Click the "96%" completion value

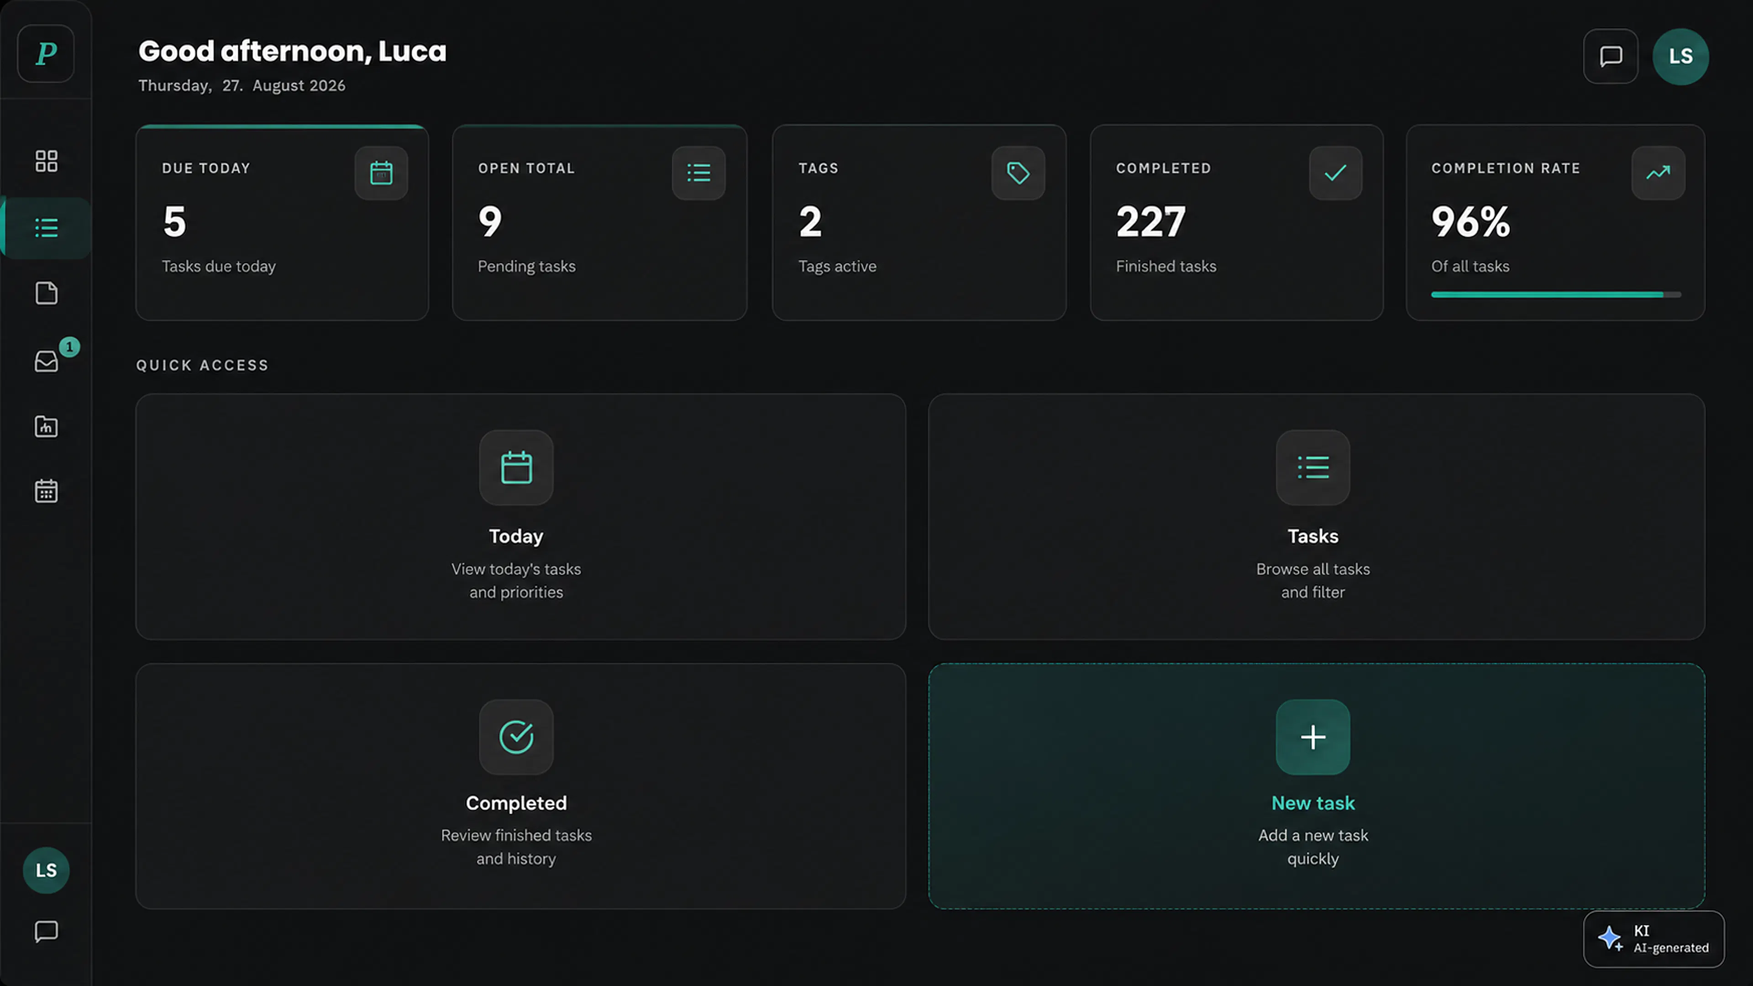(x=1470, y=222)
